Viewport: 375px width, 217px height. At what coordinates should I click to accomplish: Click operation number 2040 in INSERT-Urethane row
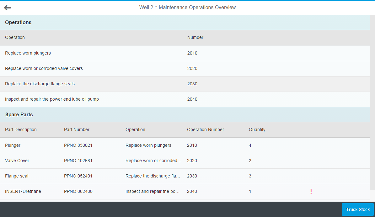192,191
